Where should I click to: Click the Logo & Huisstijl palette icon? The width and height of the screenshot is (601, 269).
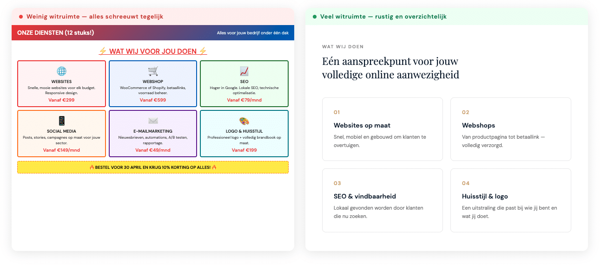[244, 121]
